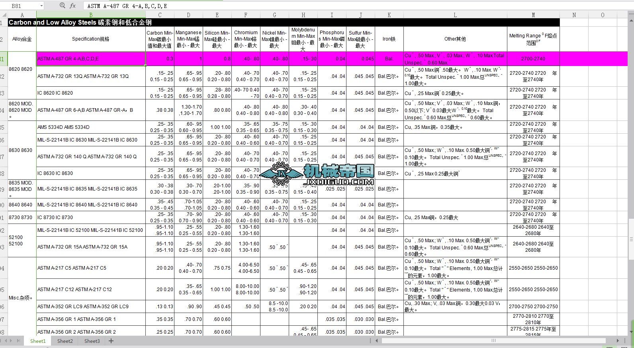Open the insert function fx button
Image resolution: width=634 pixels, height=348 pixels.
tap(72, 6)
